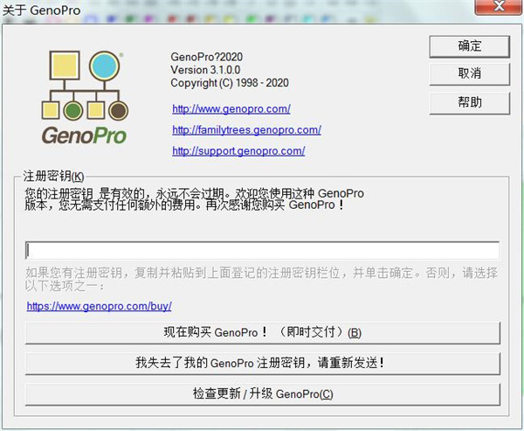Click the Copyright (C) 1998 - 2020 text
Image resolution: width=524 pixels, height=431 pixels.
click(x=230, y=83)
